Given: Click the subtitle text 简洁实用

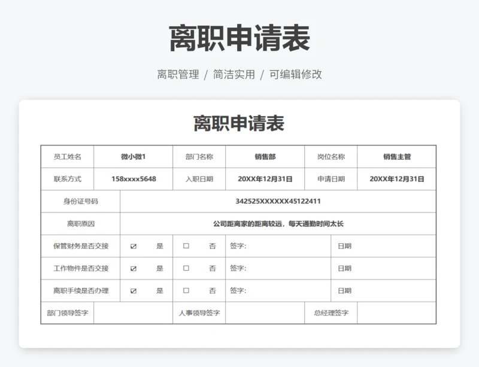Looking at the screenshot, I should (234, 75).
